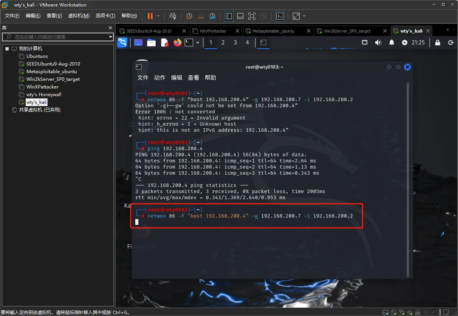Switch to Kali workspace 2

[223, 43]
